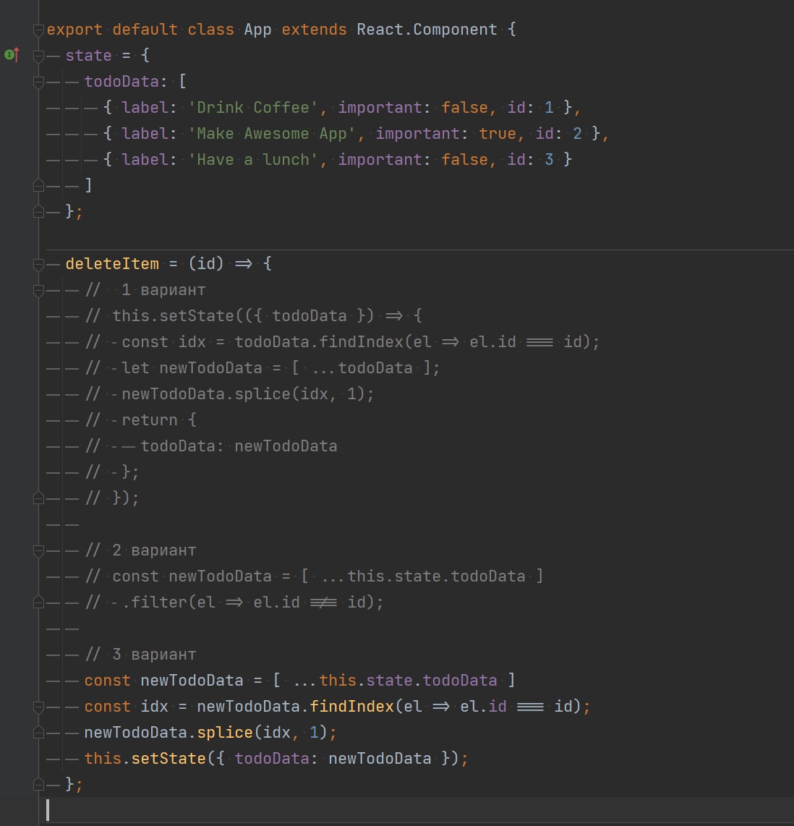
Task: Click the 'Drink Coffee' string
Action: click(253, 108)
